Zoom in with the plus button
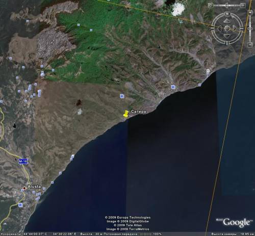The image size is (255, 236). coord(250,13)
